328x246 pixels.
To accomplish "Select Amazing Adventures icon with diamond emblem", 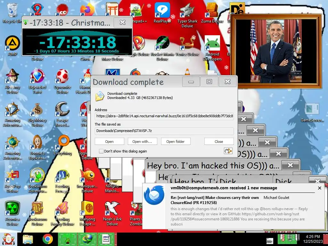I will click(x=12, y=114).
